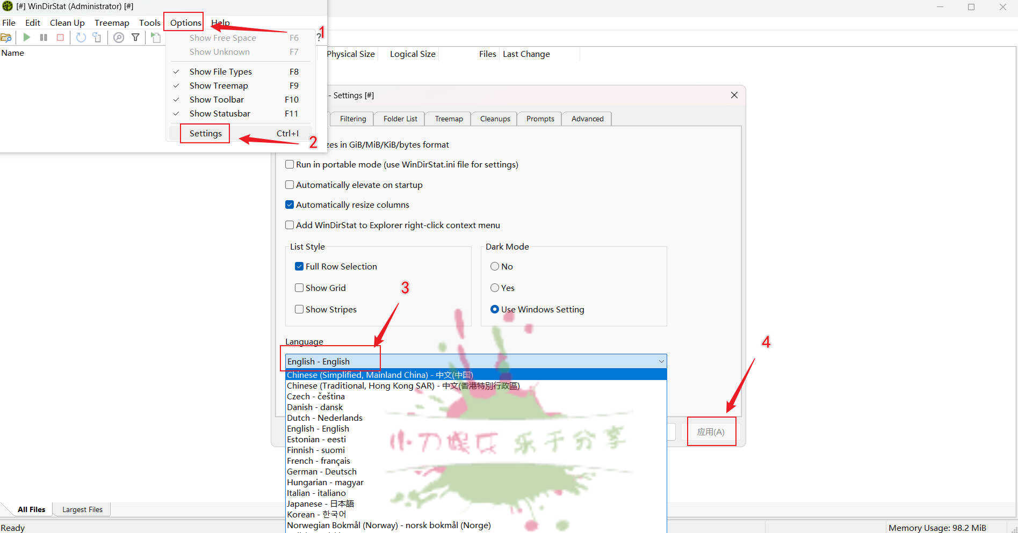The image size is (1018, 533).
Task: Click the 应用(A) apply button
Action: click(x=710, y=432)
